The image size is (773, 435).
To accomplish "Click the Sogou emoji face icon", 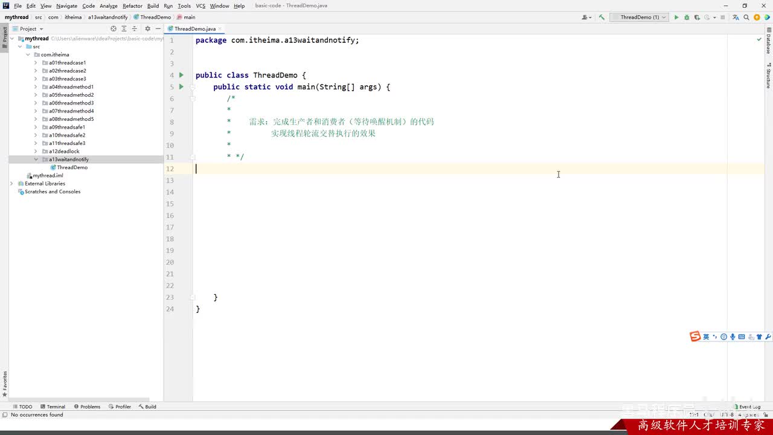I will [x=724, y=337].
